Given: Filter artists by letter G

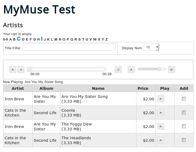Looking at the screenshot, I should 35,39.
